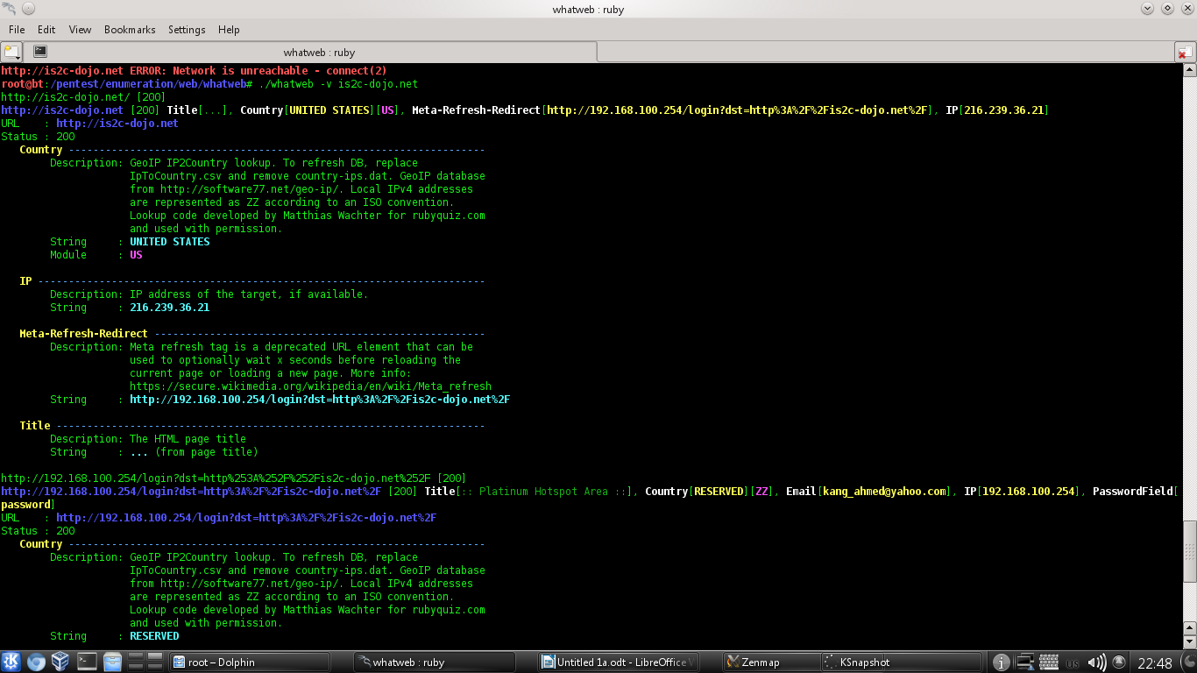Screen dimensions: 1197x673
Task: Select the 'whatweb : ruby' terminal tab
Action: (x=310, y=52)
